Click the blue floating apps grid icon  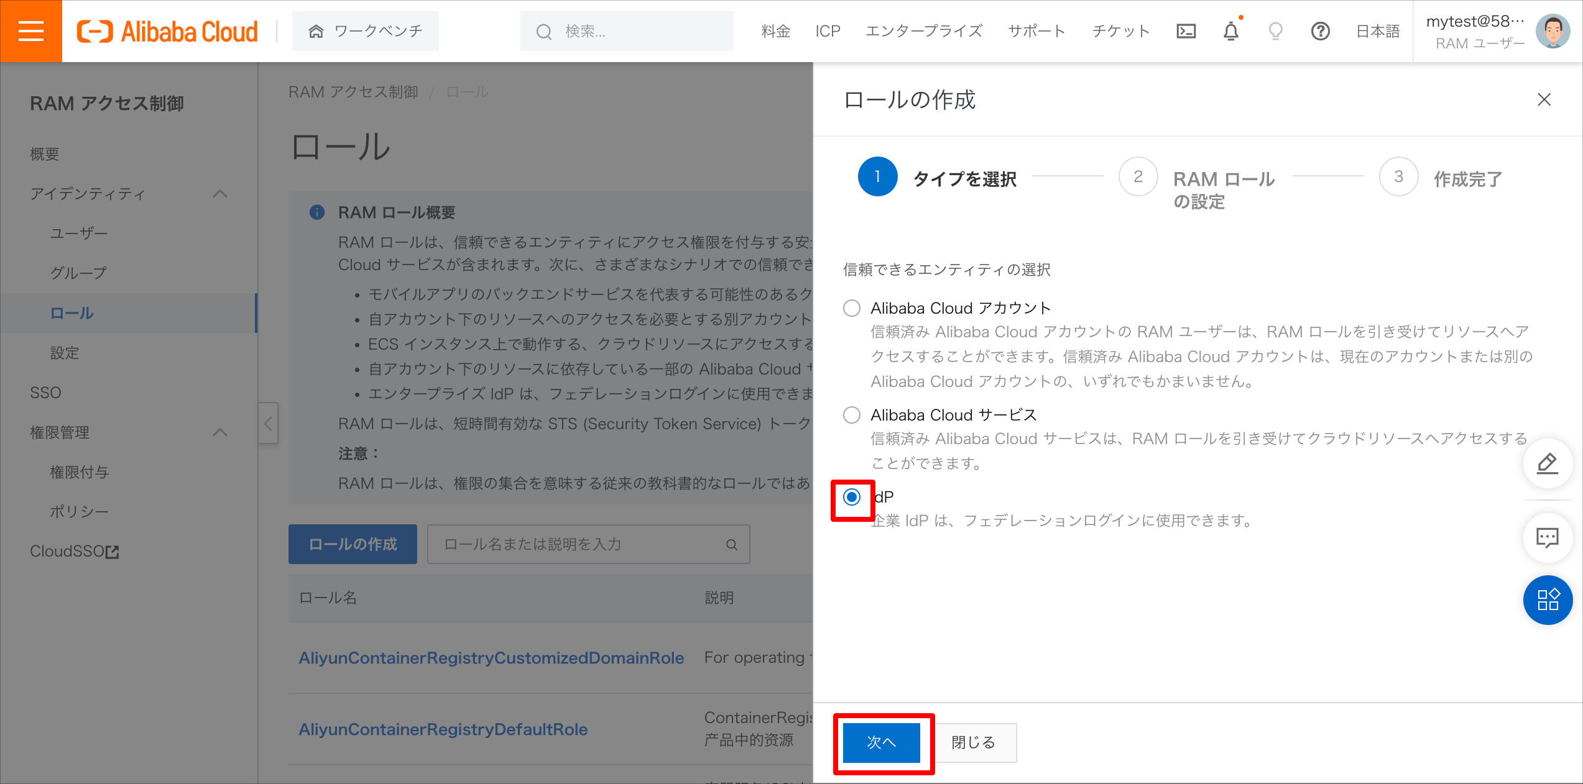pyautogui.click(x=1548, y=600)
